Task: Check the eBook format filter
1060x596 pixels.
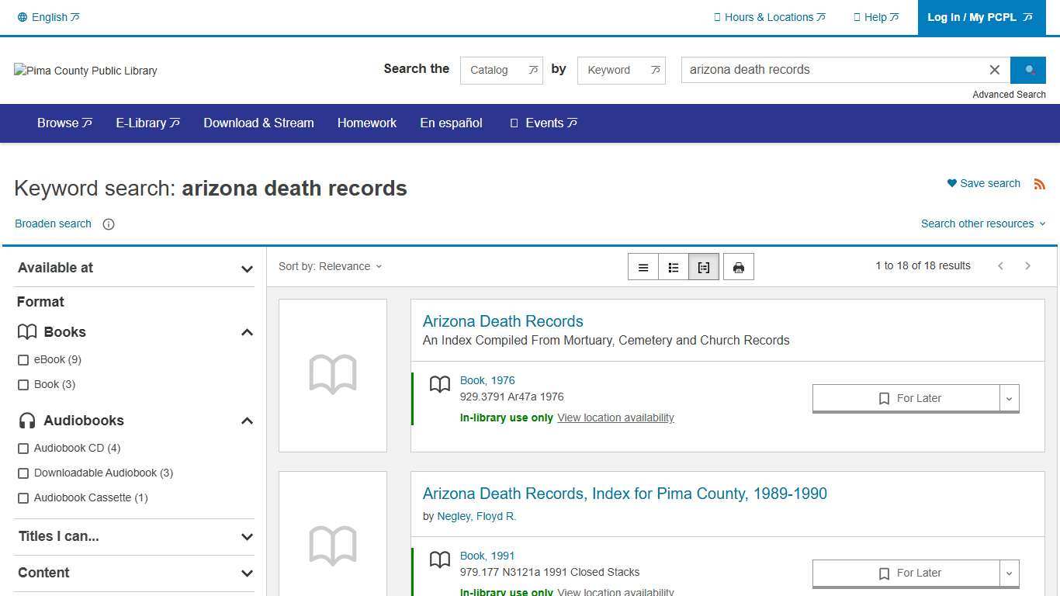Action: [23, 359]
